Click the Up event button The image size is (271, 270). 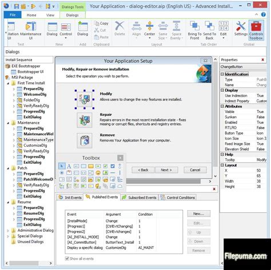pyautogui.click(x=199, y=232)
